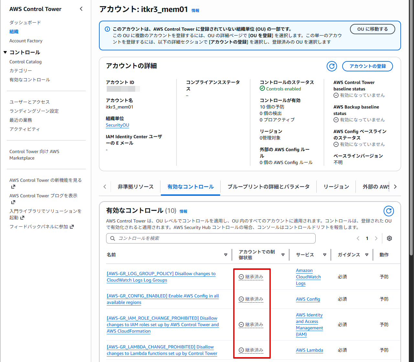Open table preferences gear icon
Image resolution: width=414 pixels, height=362 pixels.
(x=389, y=238)
